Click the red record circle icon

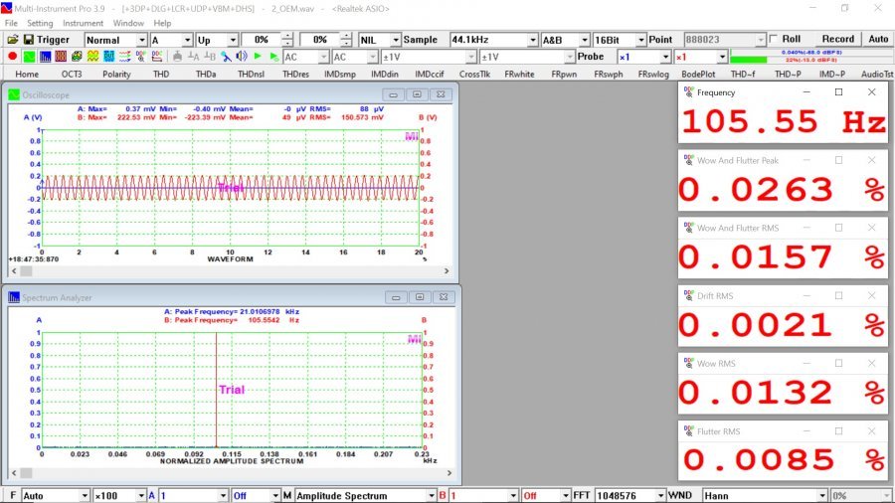(13, 57)
